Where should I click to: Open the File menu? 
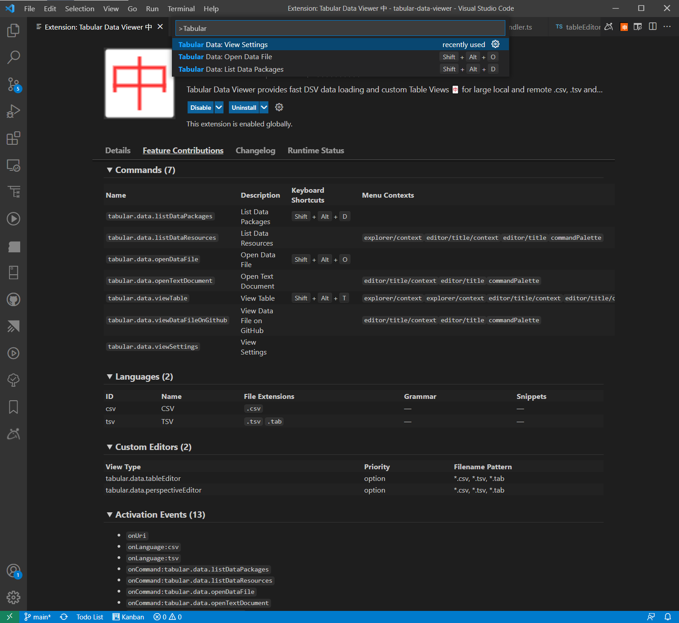click(30, 9)
